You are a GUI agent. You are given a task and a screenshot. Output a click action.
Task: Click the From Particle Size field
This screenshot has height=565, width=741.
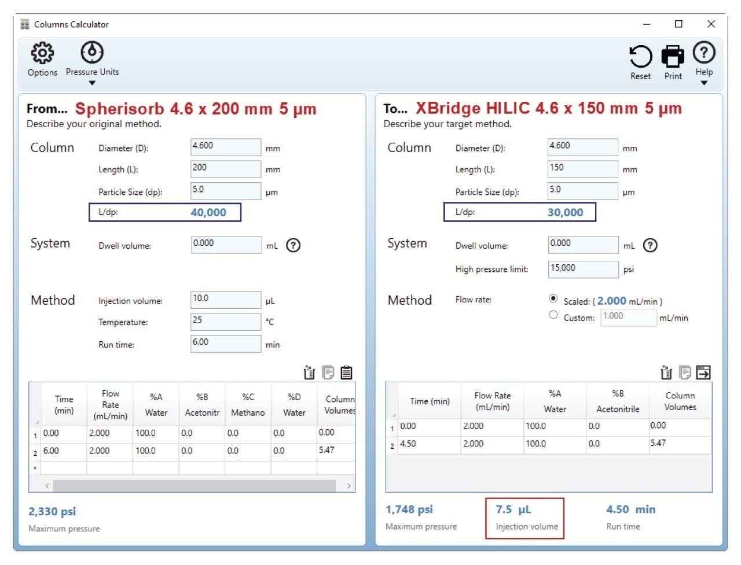coord(226,191)
